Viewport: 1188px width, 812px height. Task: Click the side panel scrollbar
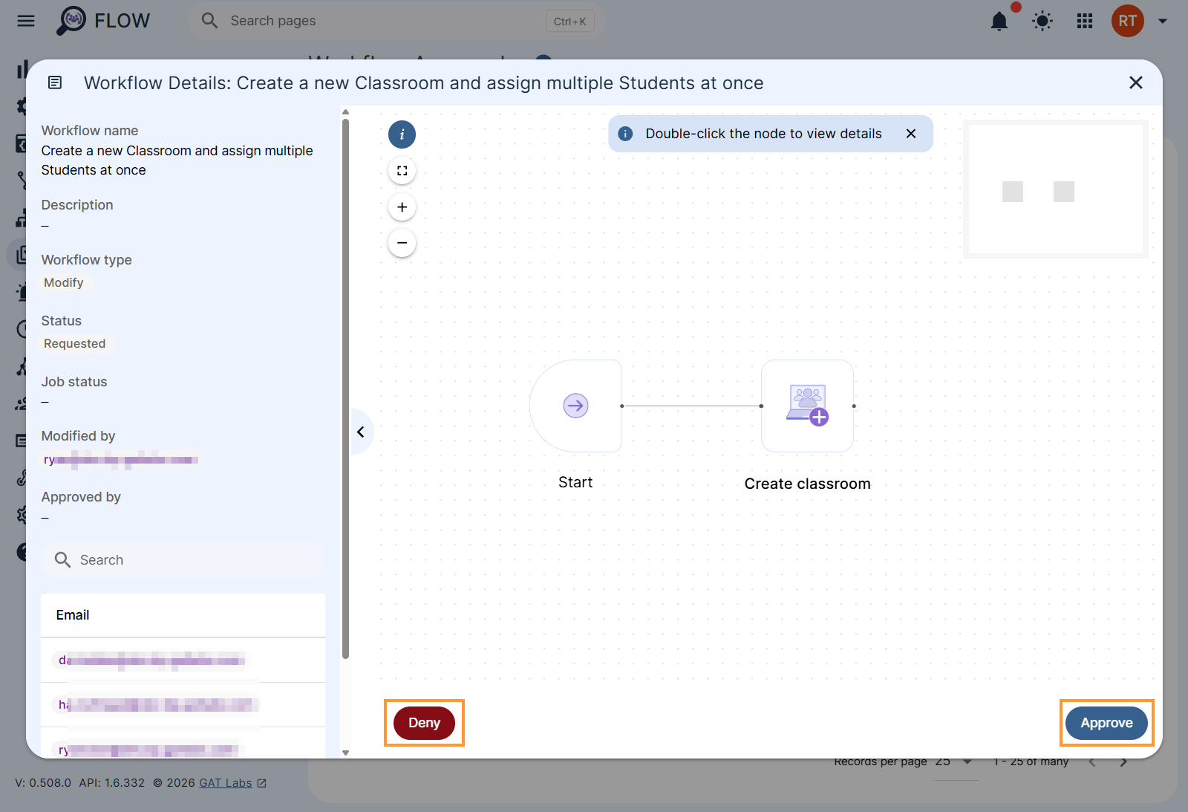pyautogui.click(x=345, y=389)
